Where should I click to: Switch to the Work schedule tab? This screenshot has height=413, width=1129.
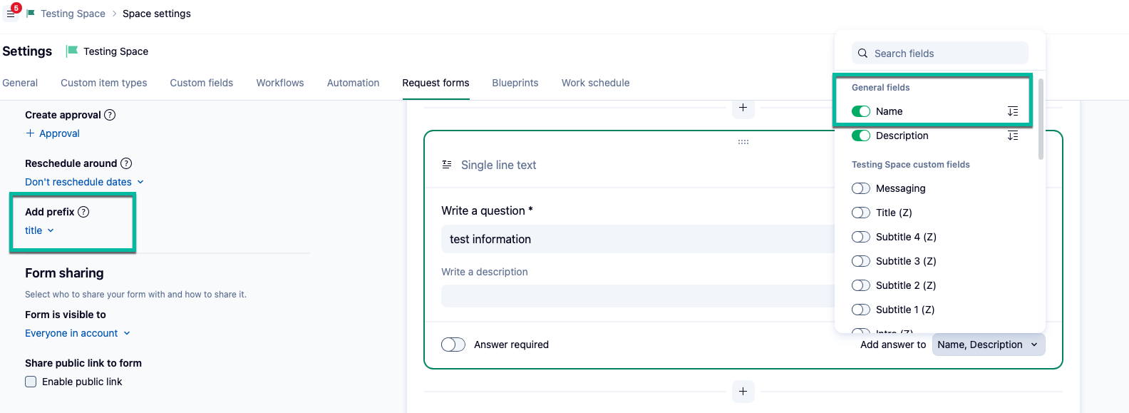click(596, 83)
